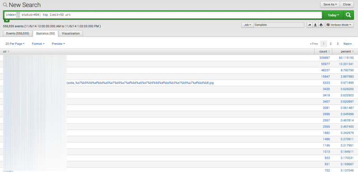The width and height of the screenshot is (358, 173).
Task: Open the Format options dropdown
Action: [38, 43]
